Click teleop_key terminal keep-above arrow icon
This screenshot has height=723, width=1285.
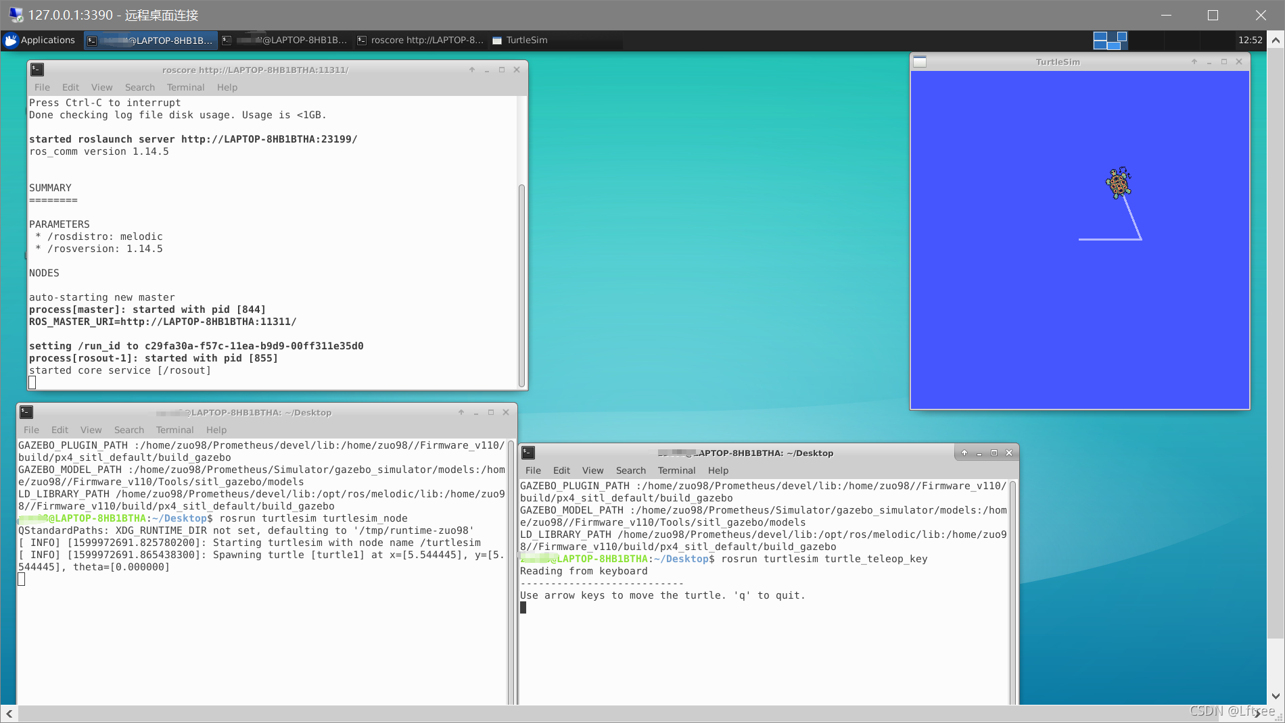(964, 453)
